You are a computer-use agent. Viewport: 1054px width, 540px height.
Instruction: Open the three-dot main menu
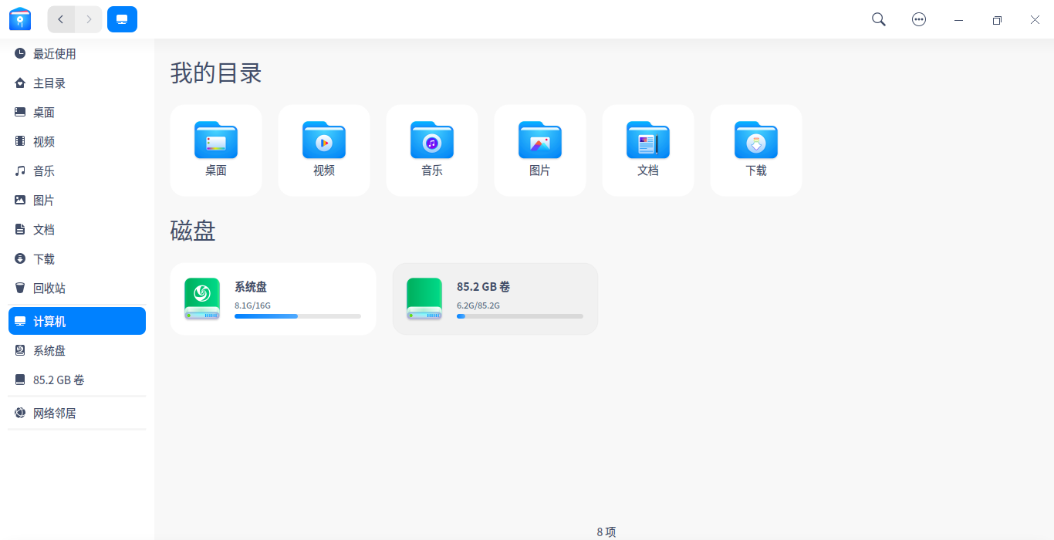[919, 19]
